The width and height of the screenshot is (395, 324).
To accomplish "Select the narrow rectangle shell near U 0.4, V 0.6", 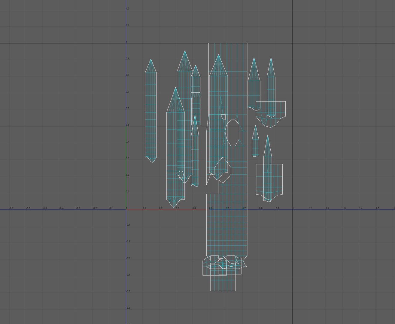I will [196, 111].
